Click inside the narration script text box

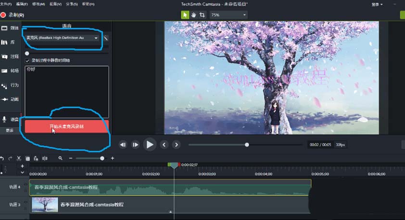(67, 92)
